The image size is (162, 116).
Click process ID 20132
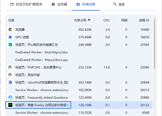coord(145,105)
